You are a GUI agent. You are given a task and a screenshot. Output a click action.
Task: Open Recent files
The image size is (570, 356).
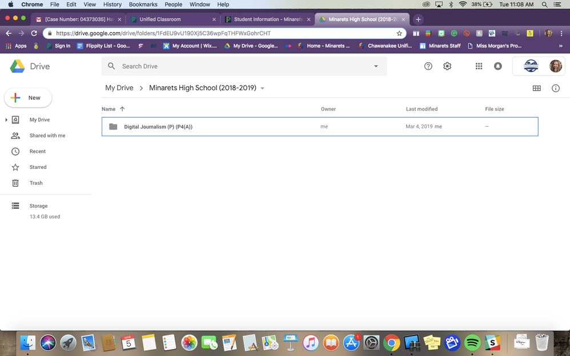[x=38, y=151]
